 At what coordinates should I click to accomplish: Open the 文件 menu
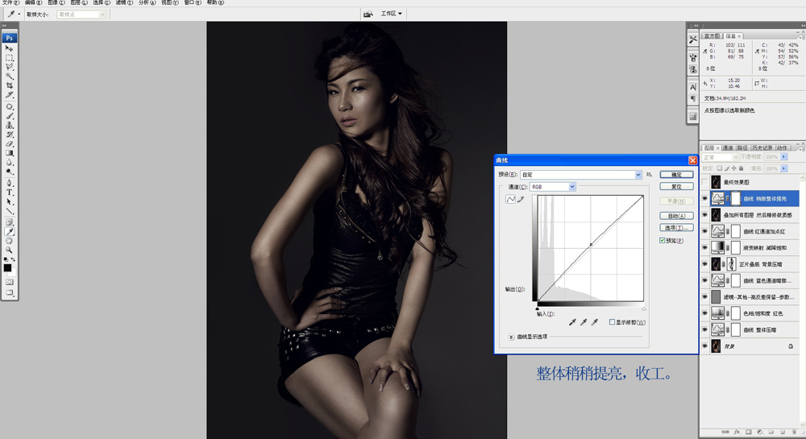pyautogui.click(x=10, y=2)
